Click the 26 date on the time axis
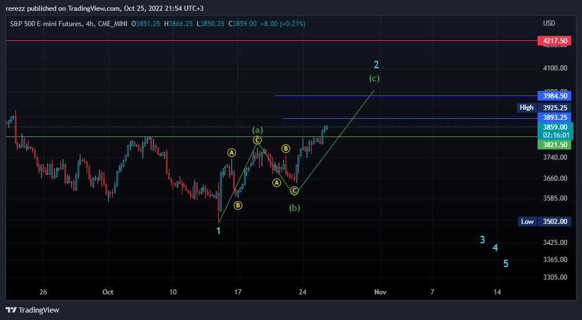The width and height of the screenshot is (582, 320). coord(43,292)
